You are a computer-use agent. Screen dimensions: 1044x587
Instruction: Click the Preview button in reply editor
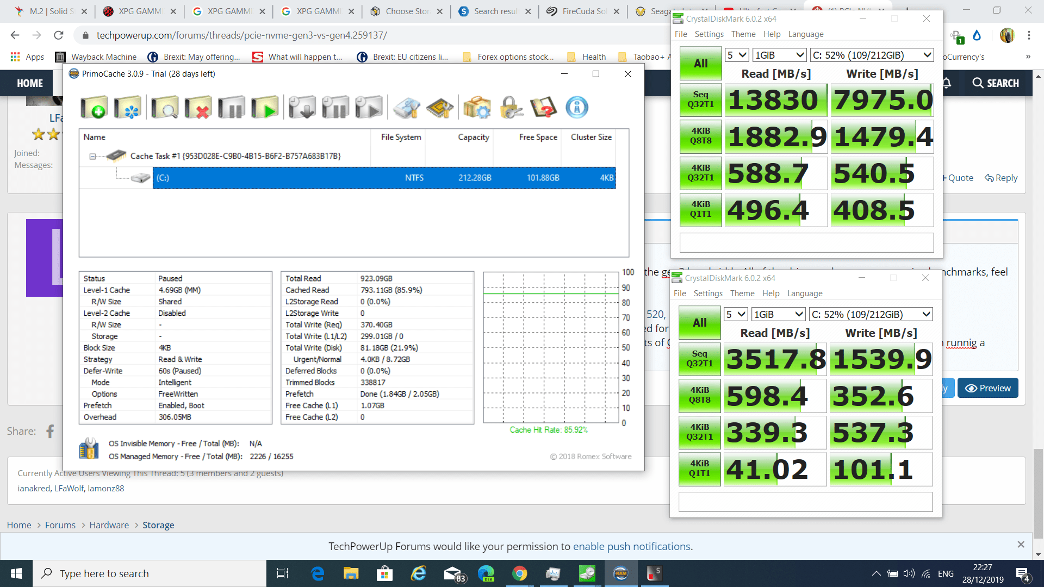pyautogui.click(x=987, y=388)
